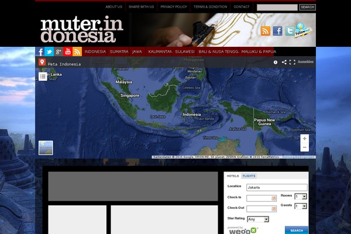The width and height of the screenshot is (351, 234).
Task: Click the Anmelden sign-in link
Action: click(x=305, y=62)
